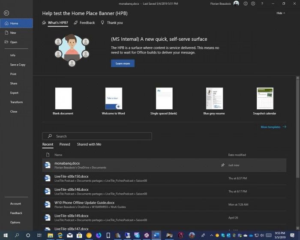Open the Print section
Screen dimensions: 300x240
coord(13,74)
